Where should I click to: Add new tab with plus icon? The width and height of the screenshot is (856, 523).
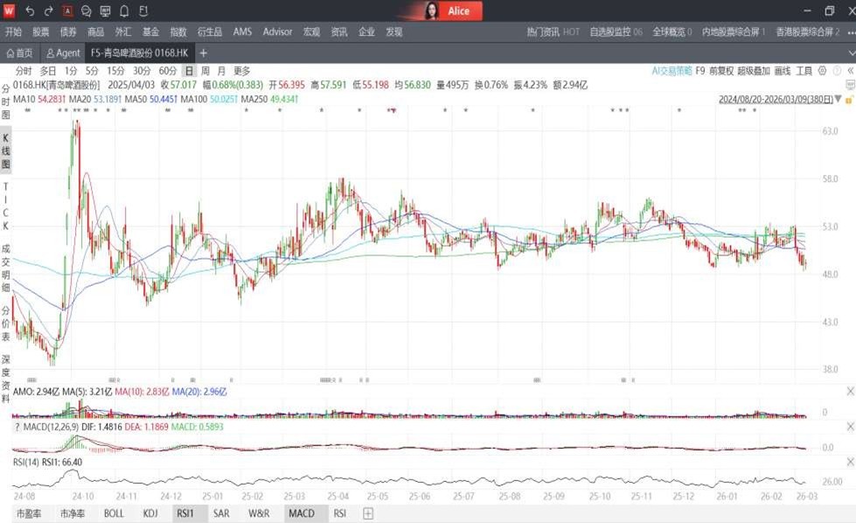click(x=204, y=53)
